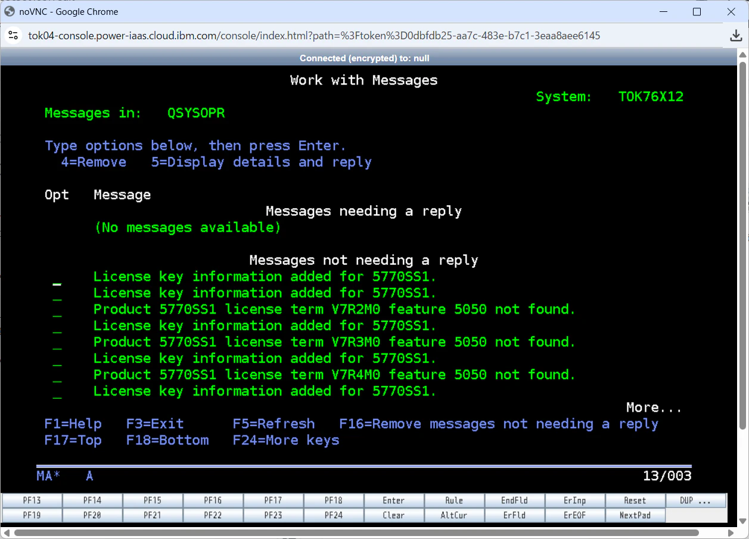This screenshot has height=539, width=749.
Task: Click the EndFld keypad button
Action: (x=514, y=500)
